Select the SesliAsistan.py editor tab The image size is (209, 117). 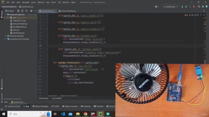point(47,11)
